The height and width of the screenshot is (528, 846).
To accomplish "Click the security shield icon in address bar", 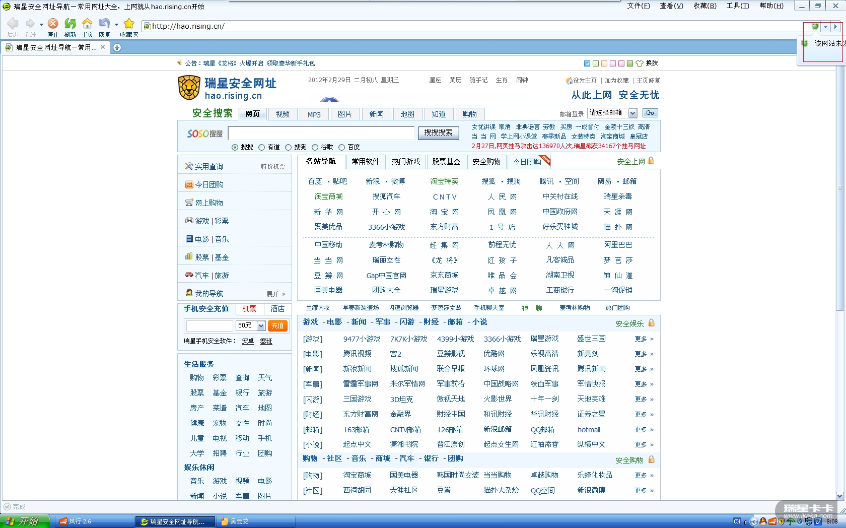I will click(x=815, y=27).
